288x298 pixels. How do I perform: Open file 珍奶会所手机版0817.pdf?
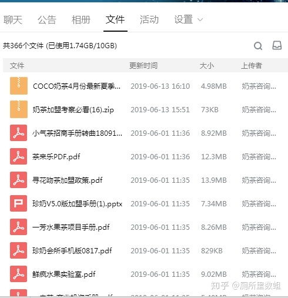72,251
